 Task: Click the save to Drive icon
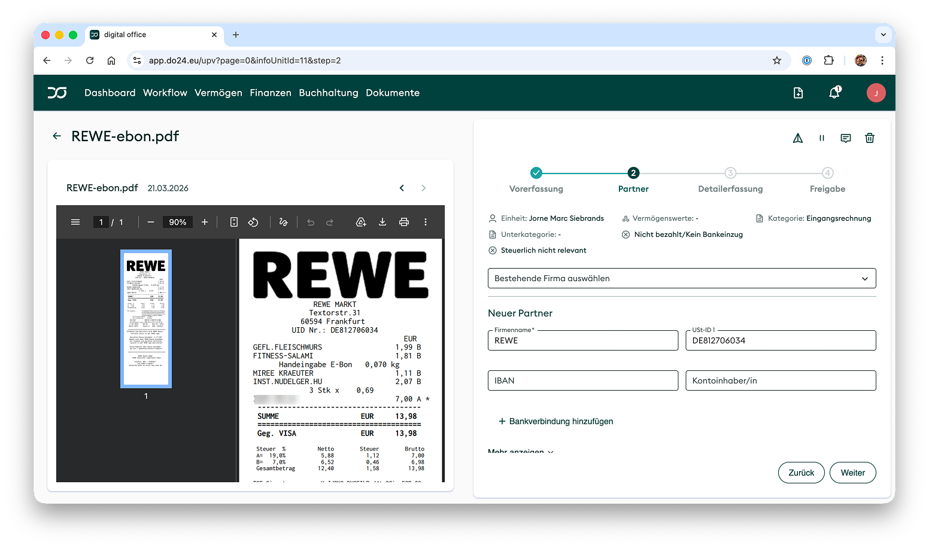point(361,222)
